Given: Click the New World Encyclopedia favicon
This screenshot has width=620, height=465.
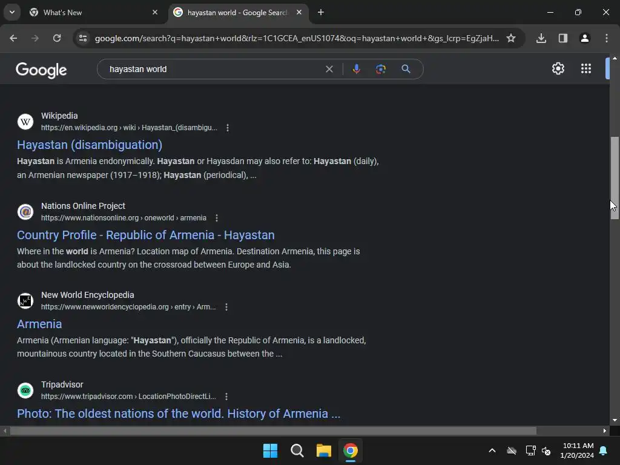Looking at the screenshot, I should click(25, 301).
